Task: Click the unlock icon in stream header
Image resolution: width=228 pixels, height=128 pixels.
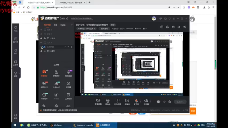Action: click(167, 27)
